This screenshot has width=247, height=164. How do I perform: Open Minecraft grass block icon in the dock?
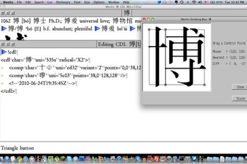tap(63, 159)
